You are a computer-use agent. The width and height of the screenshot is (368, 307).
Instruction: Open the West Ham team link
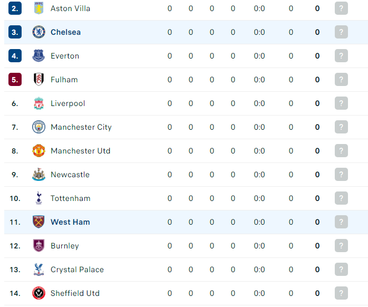(71, 222)
